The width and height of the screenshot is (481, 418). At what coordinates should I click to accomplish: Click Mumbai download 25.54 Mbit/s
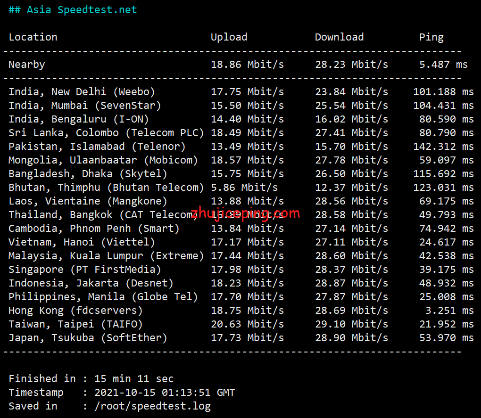pos(351,106)
